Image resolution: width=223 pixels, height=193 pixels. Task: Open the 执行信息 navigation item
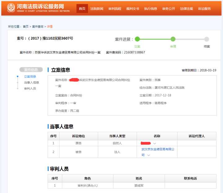(151, 9)
